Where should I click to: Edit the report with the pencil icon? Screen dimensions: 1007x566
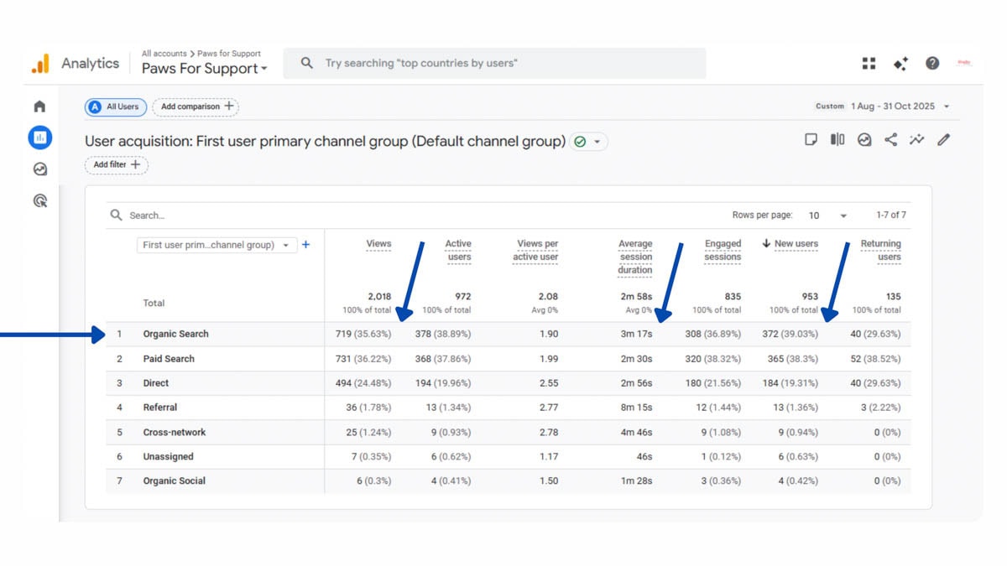(943, 139)
